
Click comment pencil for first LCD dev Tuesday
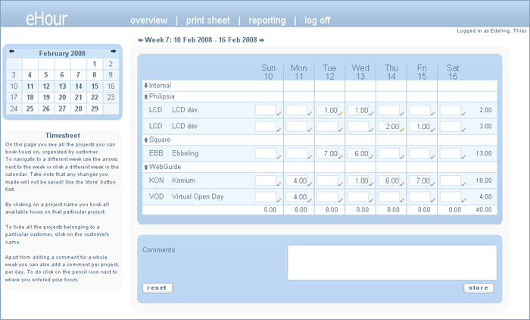tap(340, 114)
